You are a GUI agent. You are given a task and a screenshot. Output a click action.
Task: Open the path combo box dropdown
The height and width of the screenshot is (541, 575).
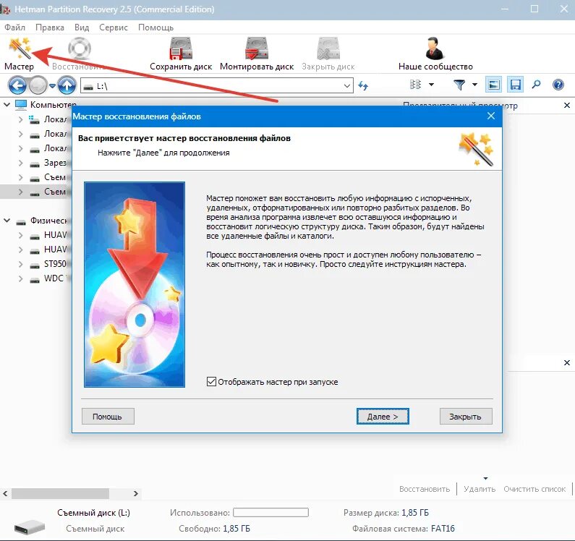[347, 86]
